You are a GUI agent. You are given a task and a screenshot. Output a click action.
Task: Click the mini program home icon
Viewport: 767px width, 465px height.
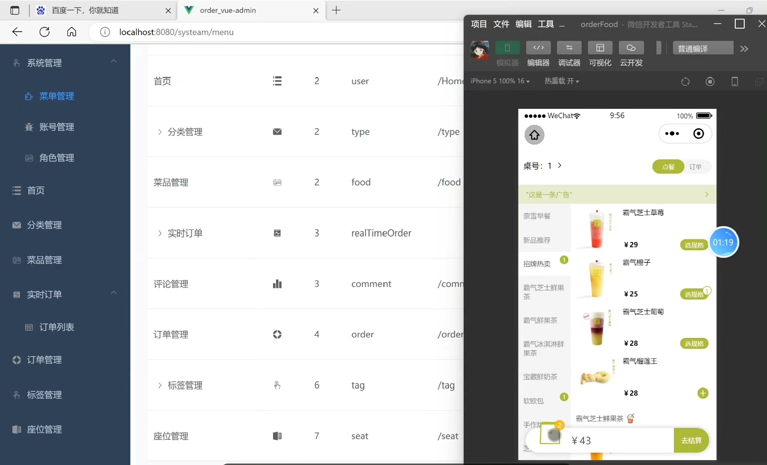(x=534, y=135)
